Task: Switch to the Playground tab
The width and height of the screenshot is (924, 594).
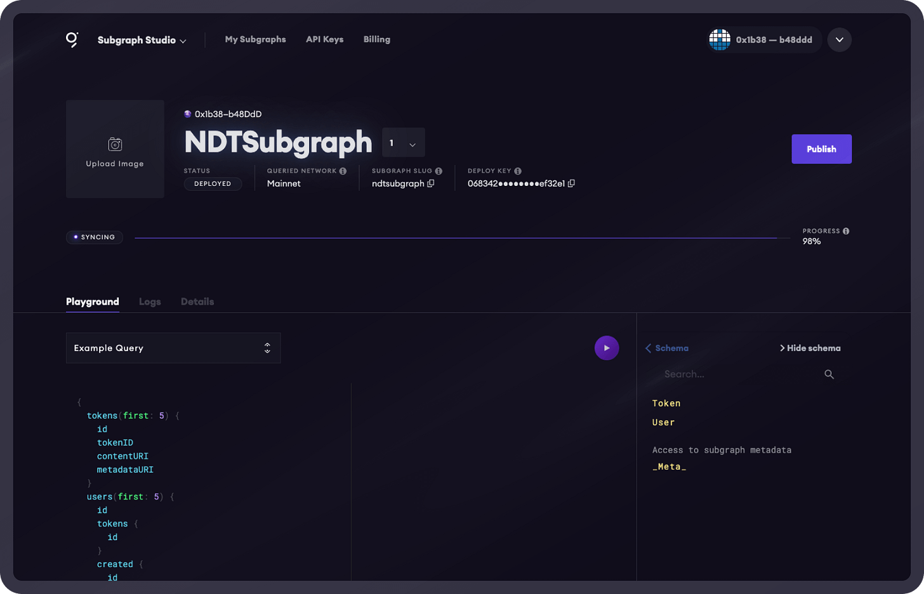Action: pyautogui.click(x=93, y=301)
